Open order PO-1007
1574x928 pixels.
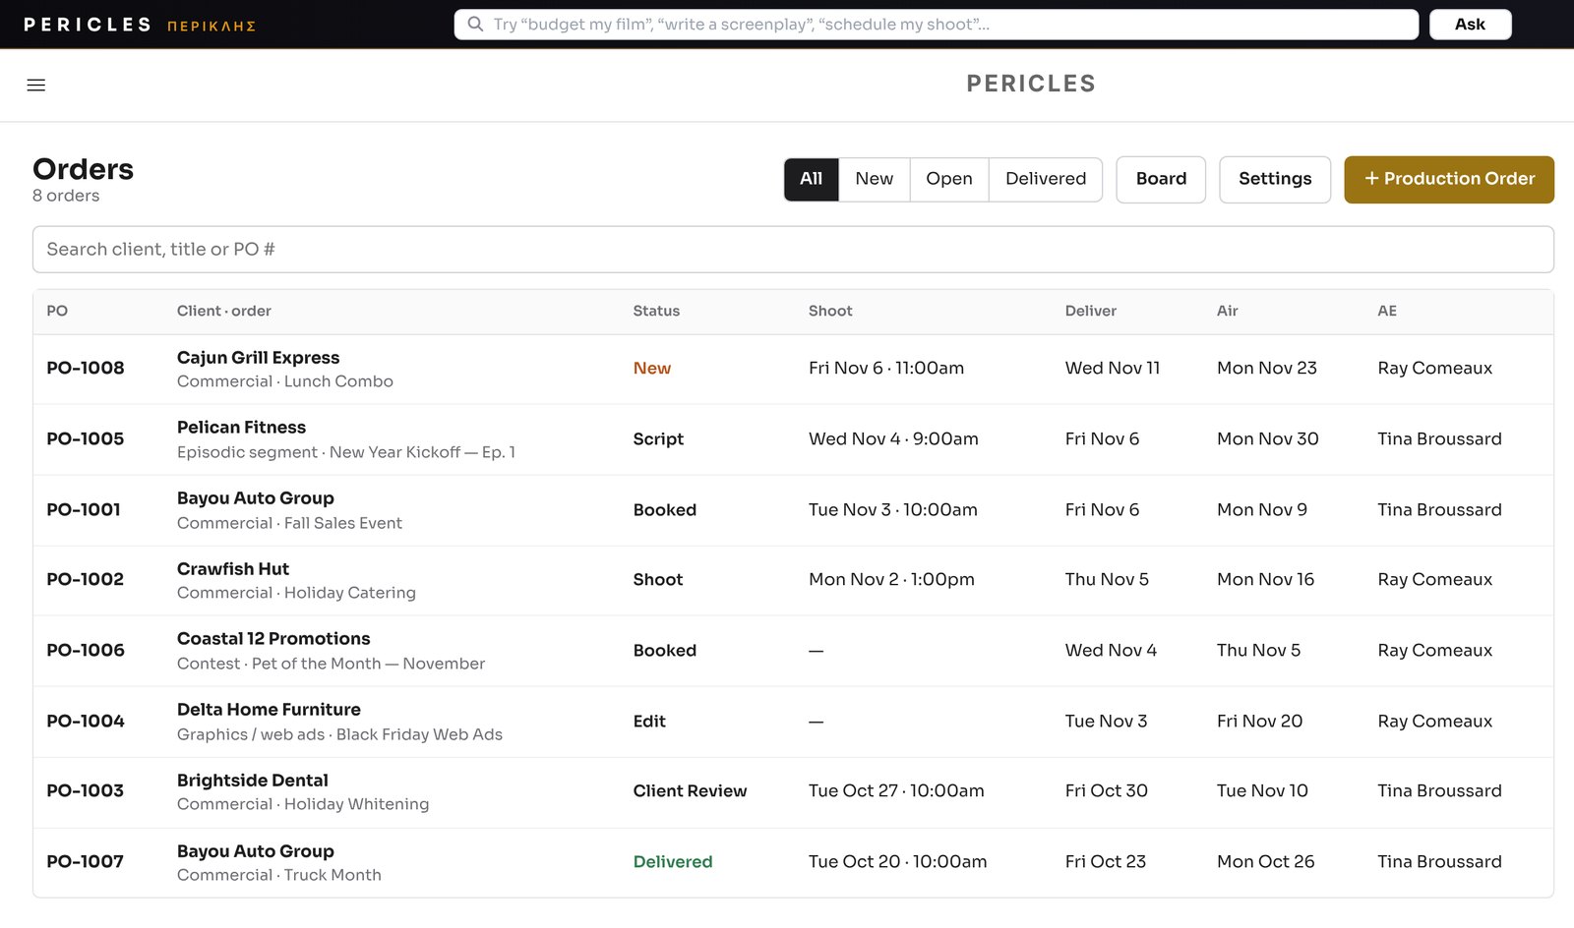[x=86, y=862]
